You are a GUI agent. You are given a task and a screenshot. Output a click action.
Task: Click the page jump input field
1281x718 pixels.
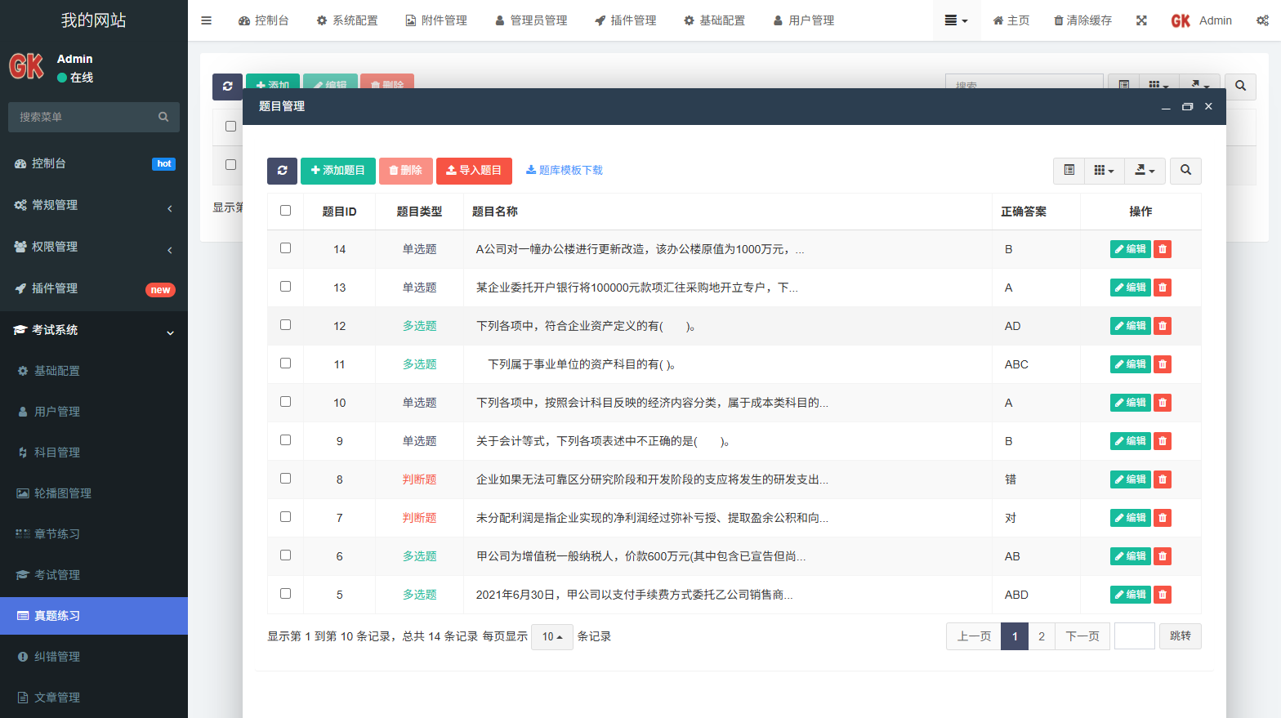(1134, 636)
